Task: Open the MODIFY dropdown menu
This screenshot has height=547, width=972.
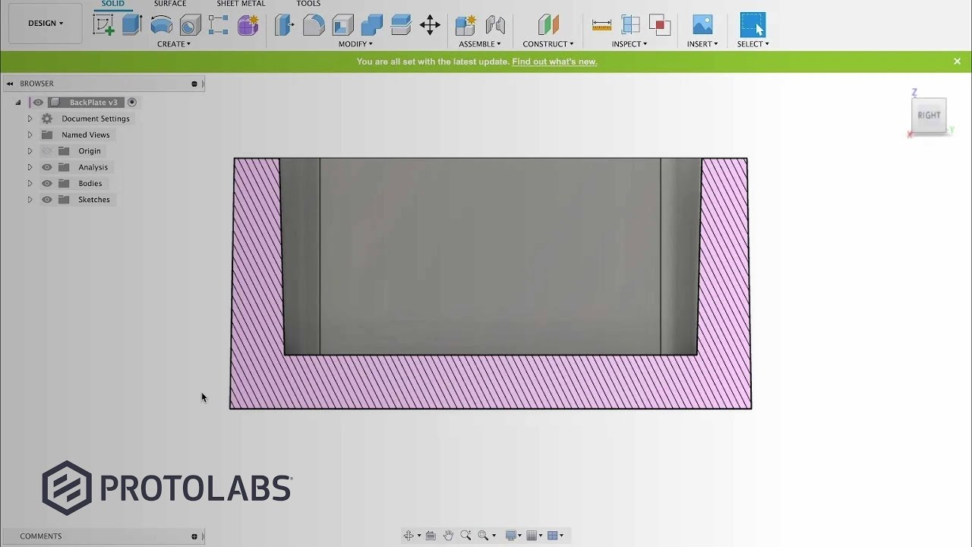Action: [355, 44]
